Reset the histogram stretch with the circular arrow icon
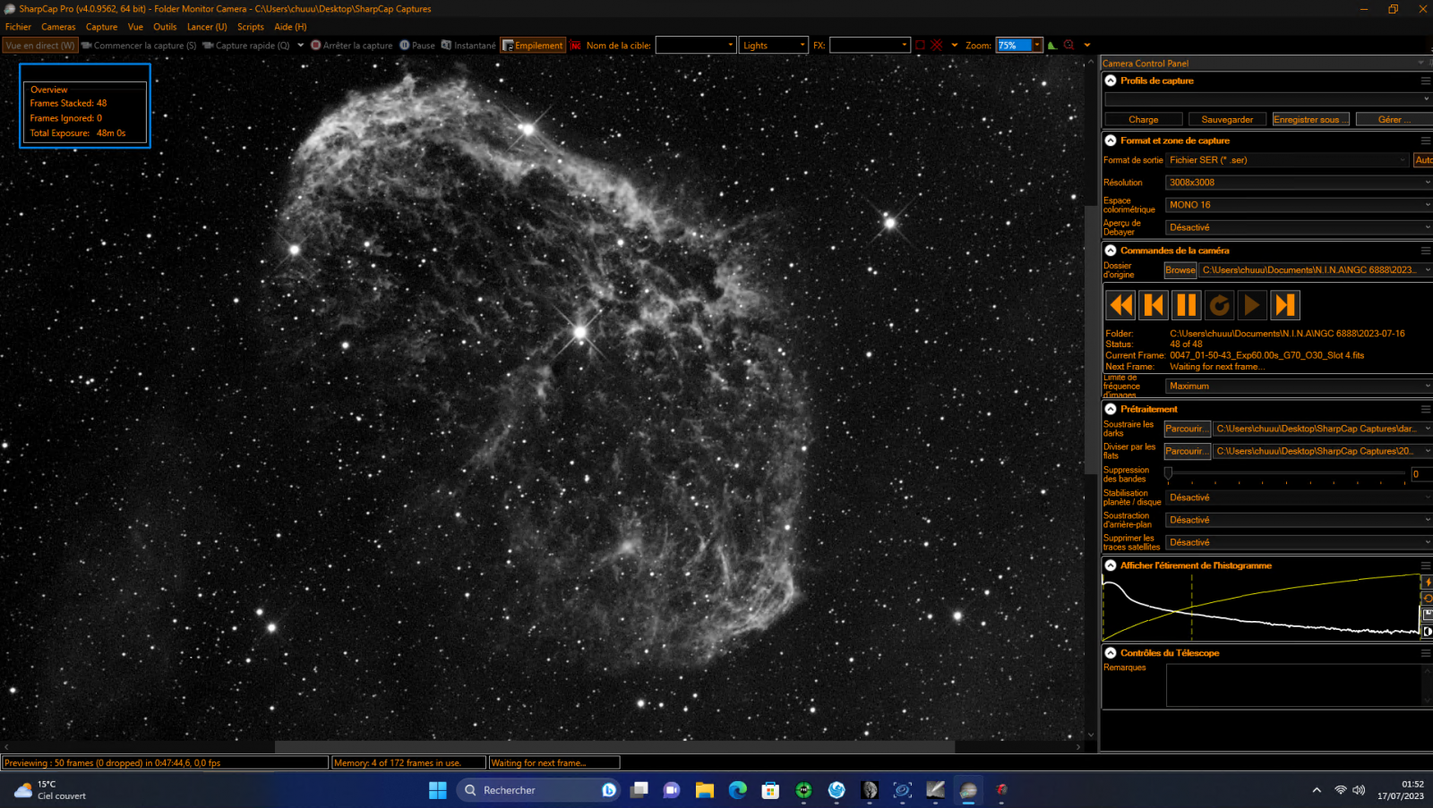The height and width of the screenshot is (808, 1433). [1428, 599]
